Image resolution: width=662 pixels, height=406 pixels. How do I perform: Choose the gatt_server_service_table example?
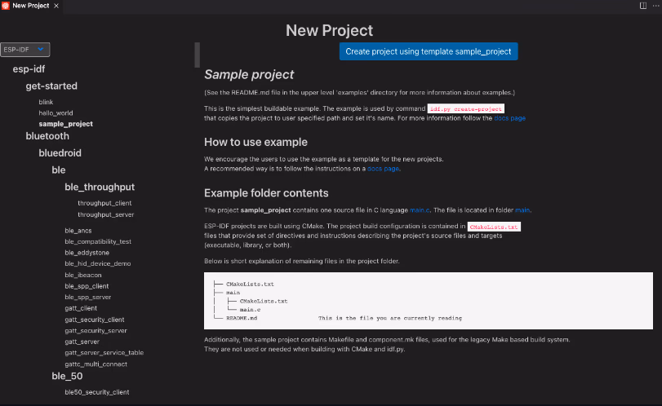point(104,352)
